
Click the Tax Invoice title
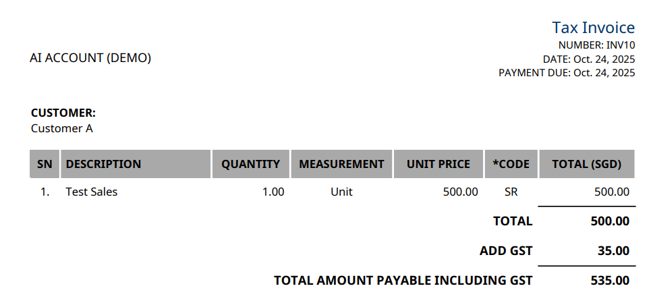click(593, 28)
